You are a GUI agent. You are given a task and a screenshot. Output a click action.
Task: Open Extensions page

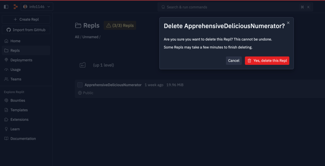coord(26,120)
